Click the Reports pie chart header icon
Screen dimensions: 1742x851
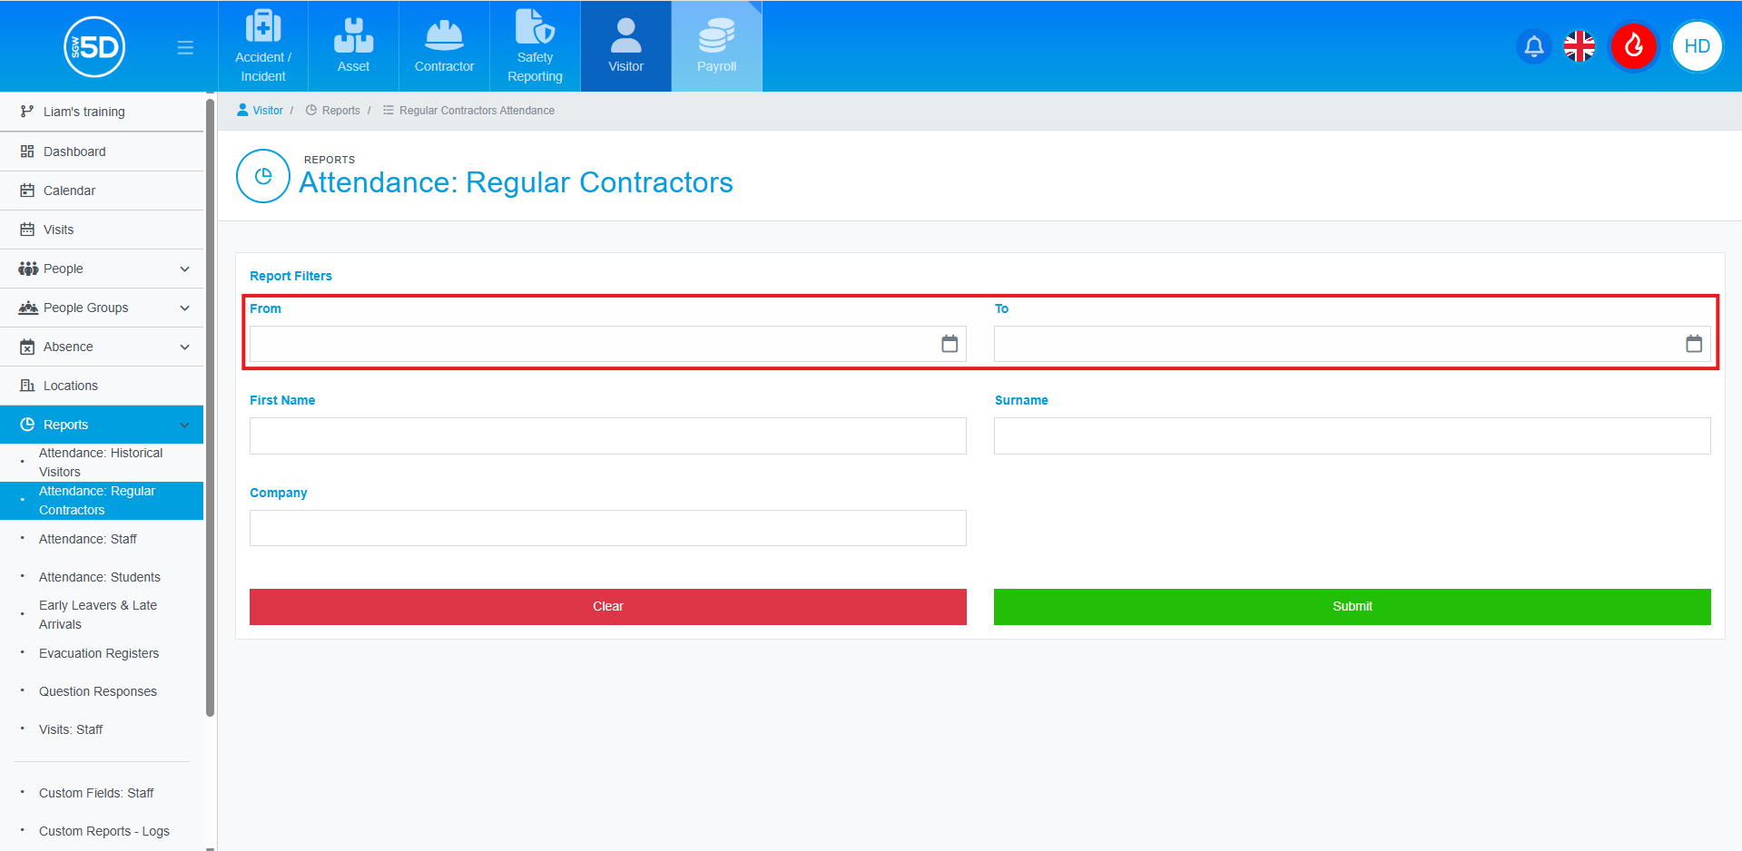click(x=263, y=176)
